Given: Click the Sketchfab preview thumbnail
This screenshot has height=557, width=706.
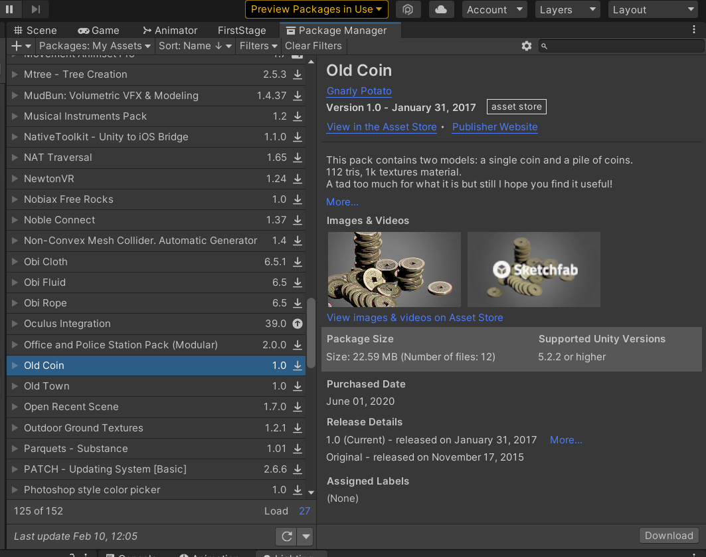Looking at the screenshot, I should click(533, 269).
